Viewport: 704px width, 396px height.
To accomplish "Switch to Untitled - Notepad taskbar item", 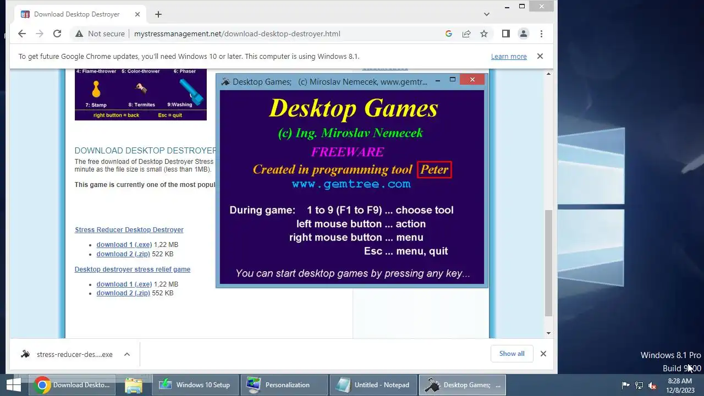I will (373, 385).
